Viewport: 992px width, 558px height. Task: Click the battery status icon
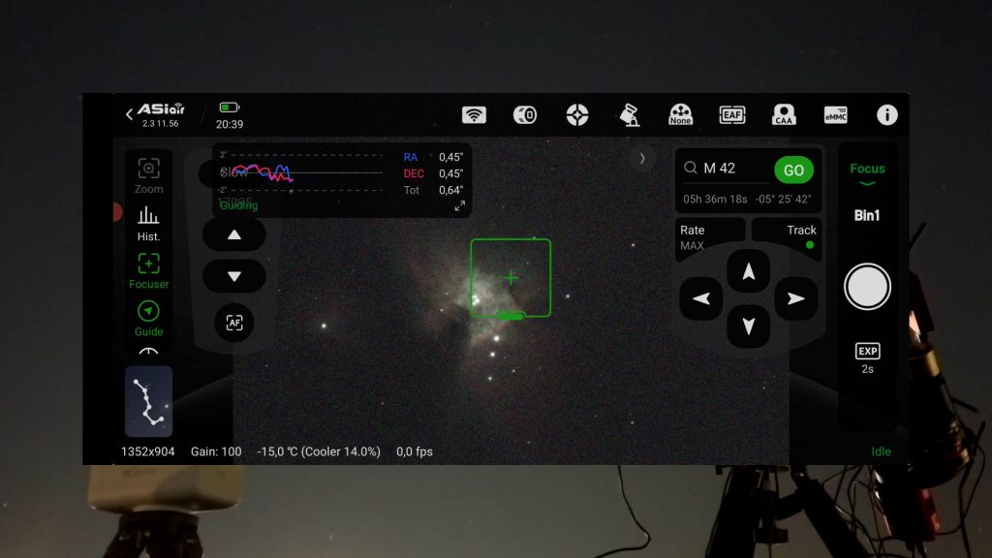click(x=230, y=108)
